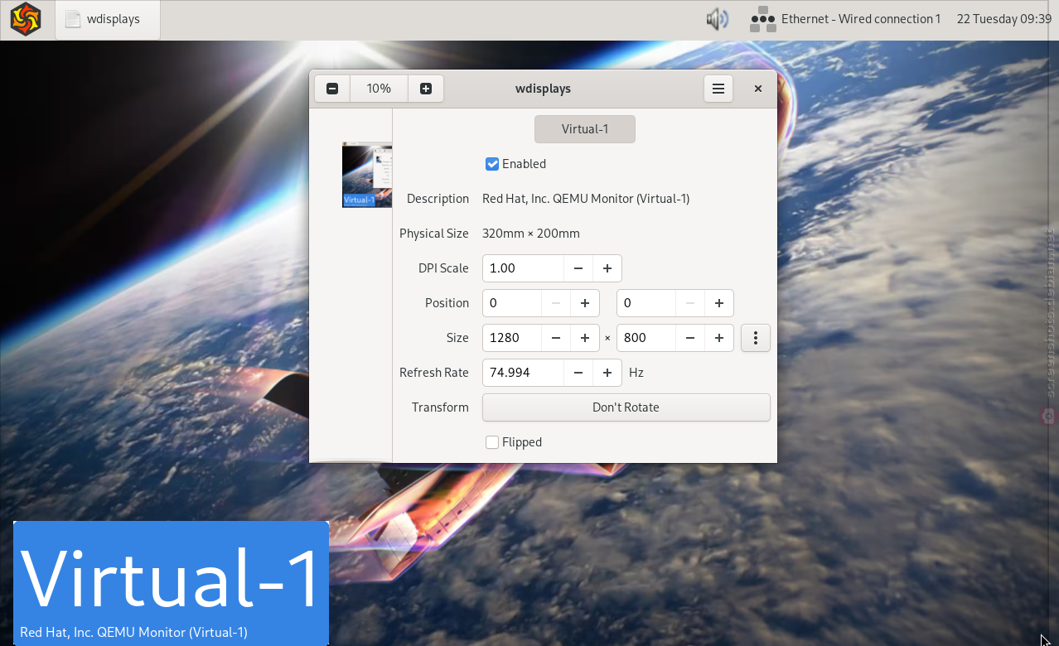
Task: Increase the DPI Scale value
Action: pyautogui.click(x=607, y=268)
